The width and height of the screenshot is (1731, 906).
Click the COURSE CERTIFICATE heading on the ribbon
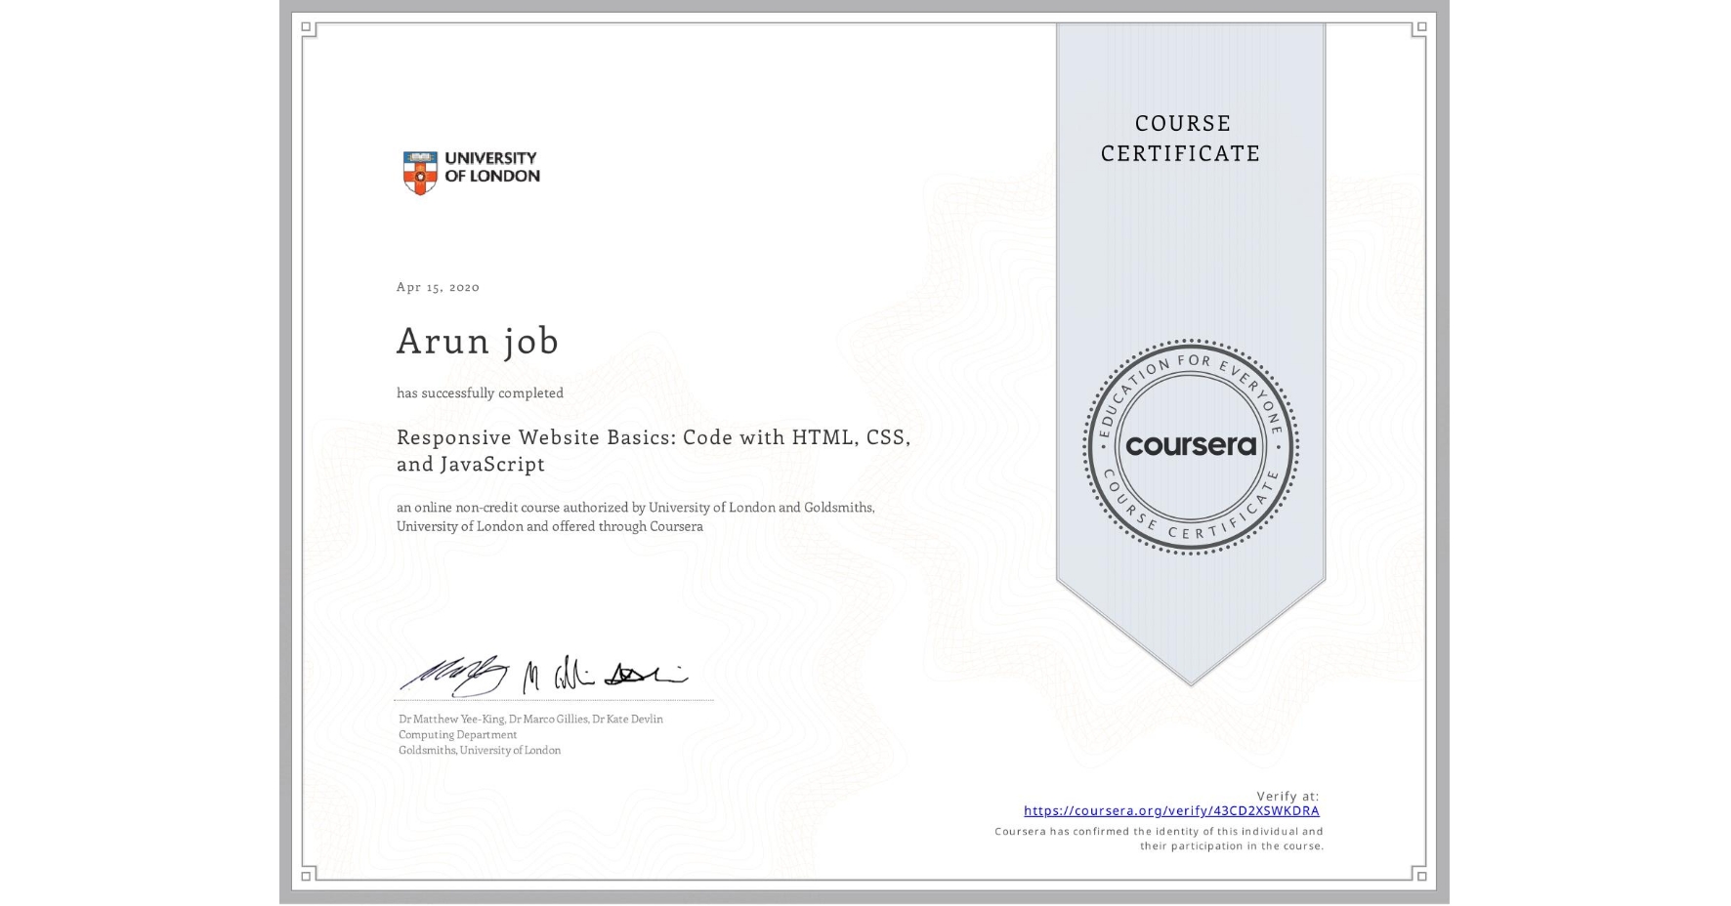(1180, 138)
